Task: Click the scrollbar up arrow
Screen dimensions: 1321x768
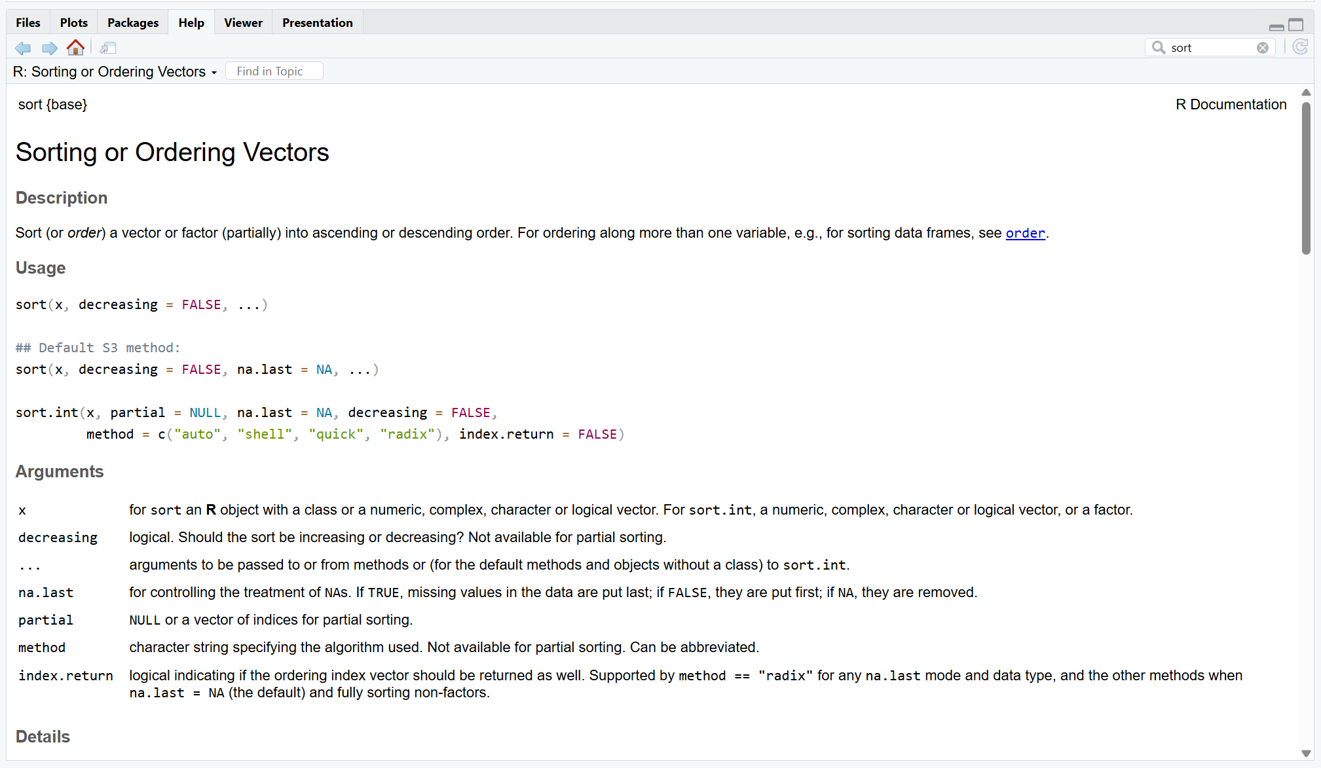Action: (1306, 92)
